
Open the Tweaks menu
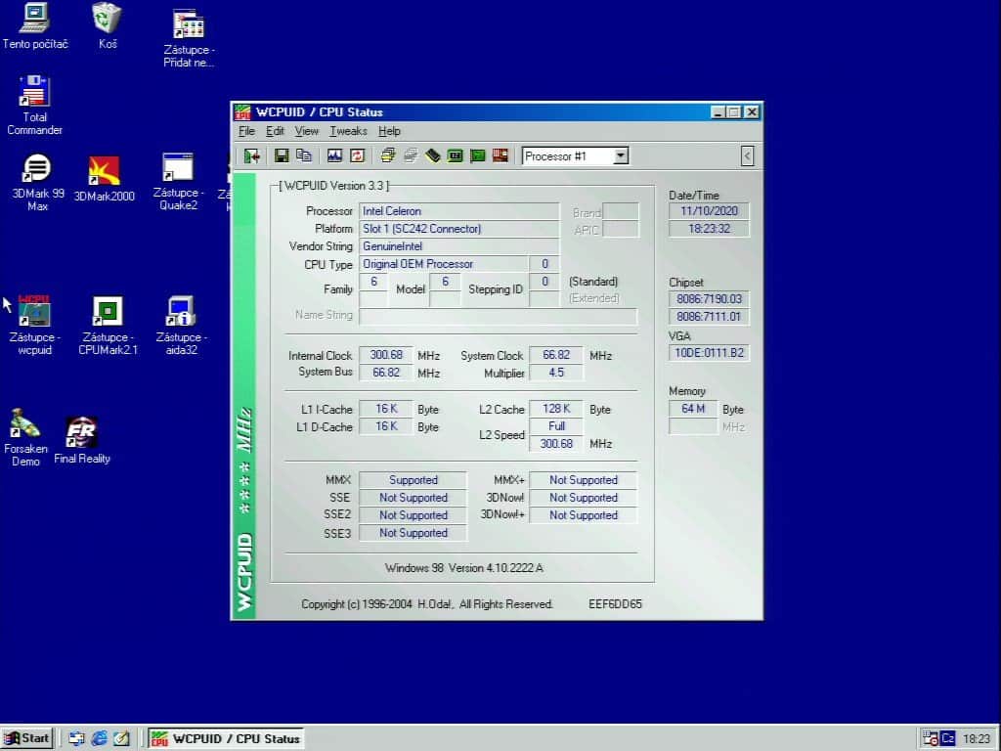point(348,131)
